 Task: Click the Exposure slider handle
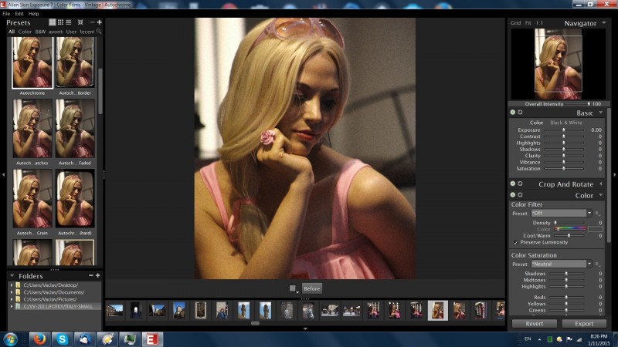click(564, 130)
